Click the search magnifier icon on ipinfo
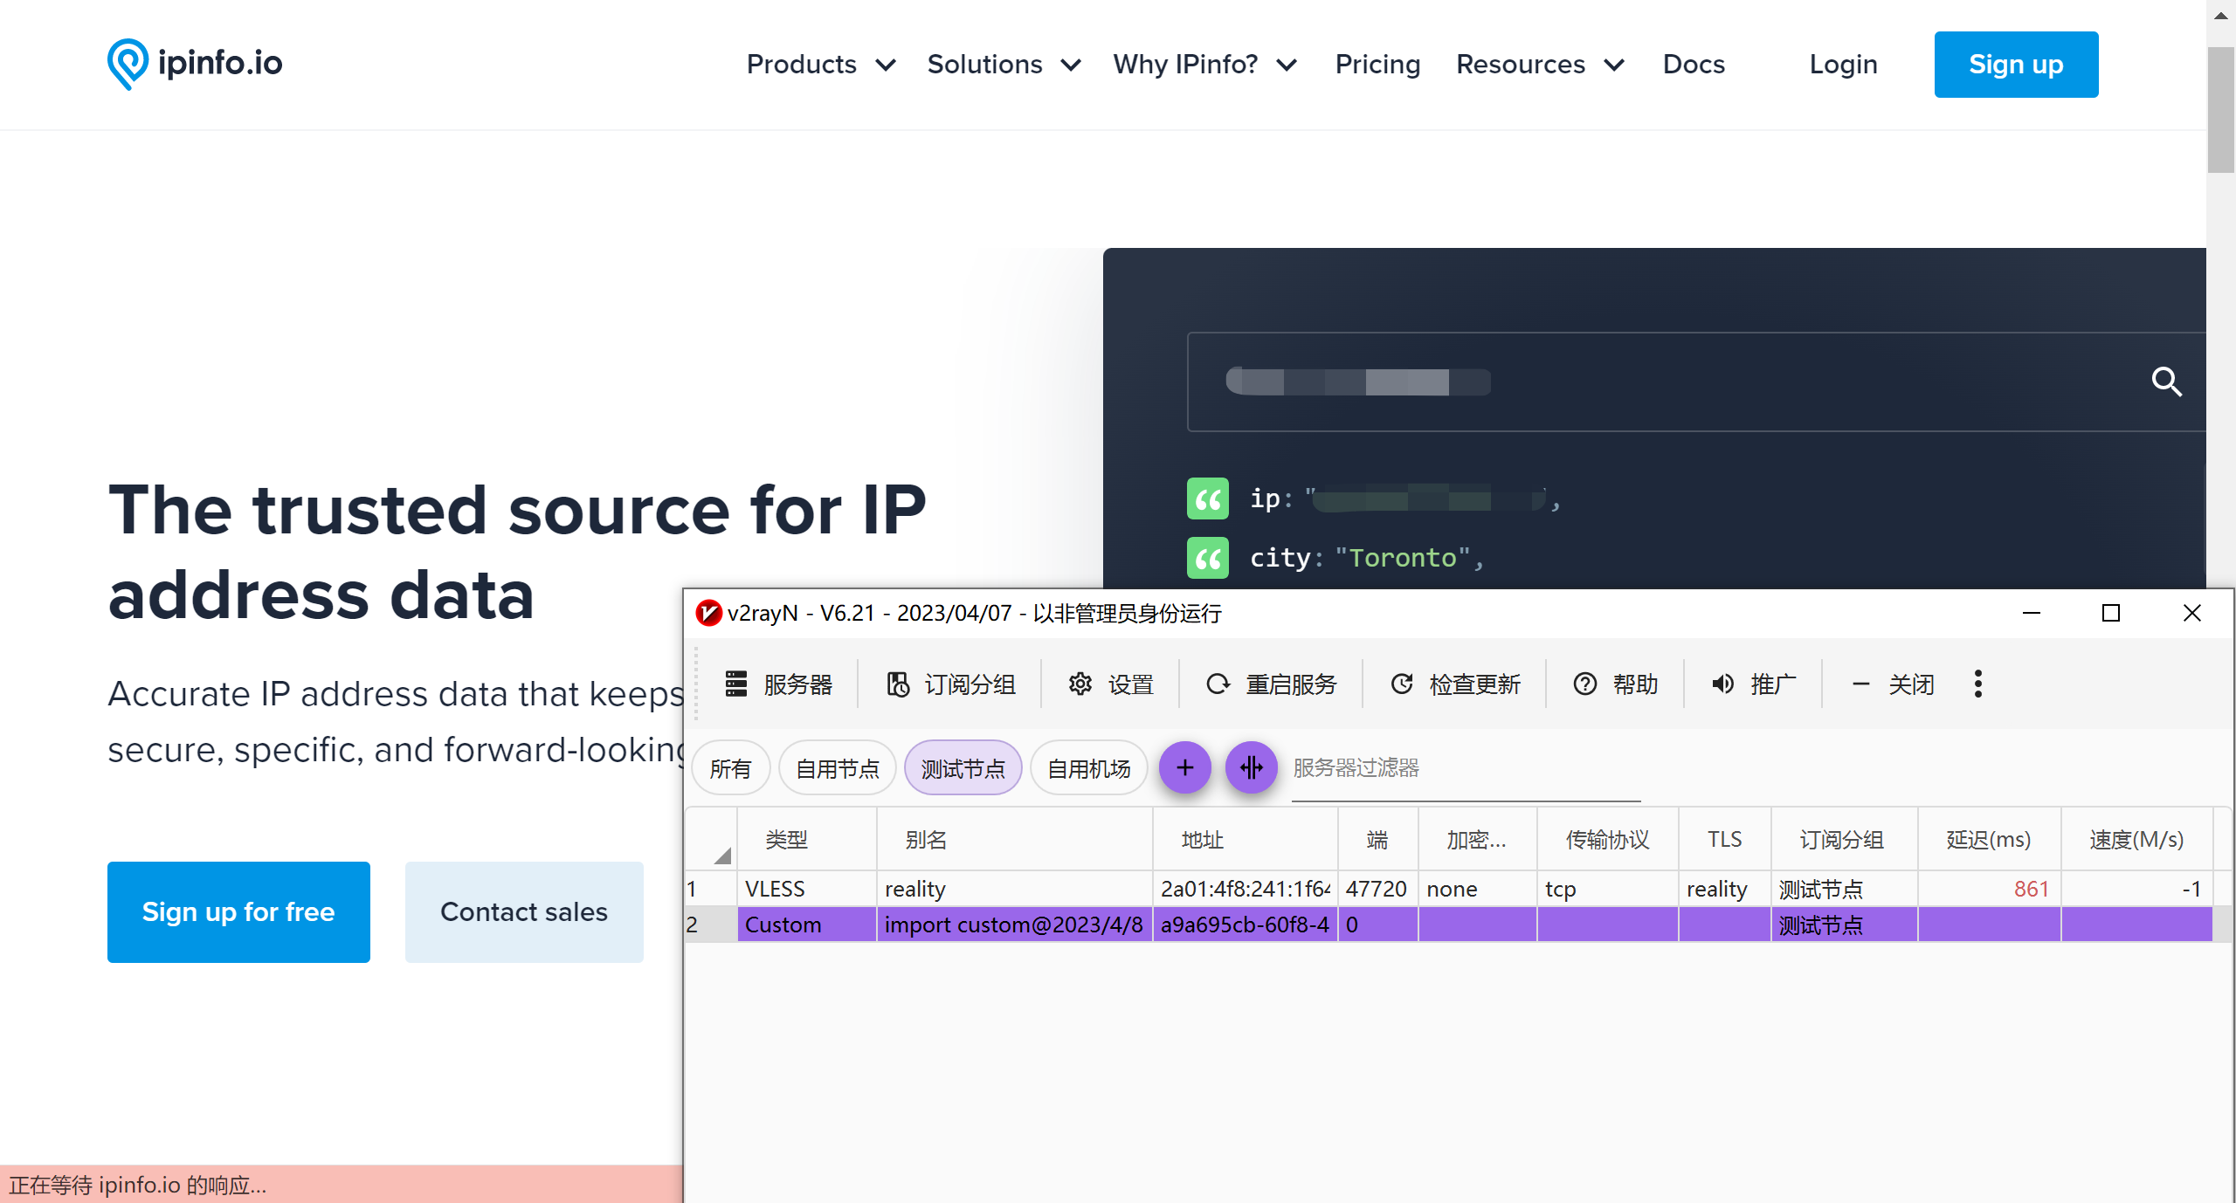 pos(2166,382)
